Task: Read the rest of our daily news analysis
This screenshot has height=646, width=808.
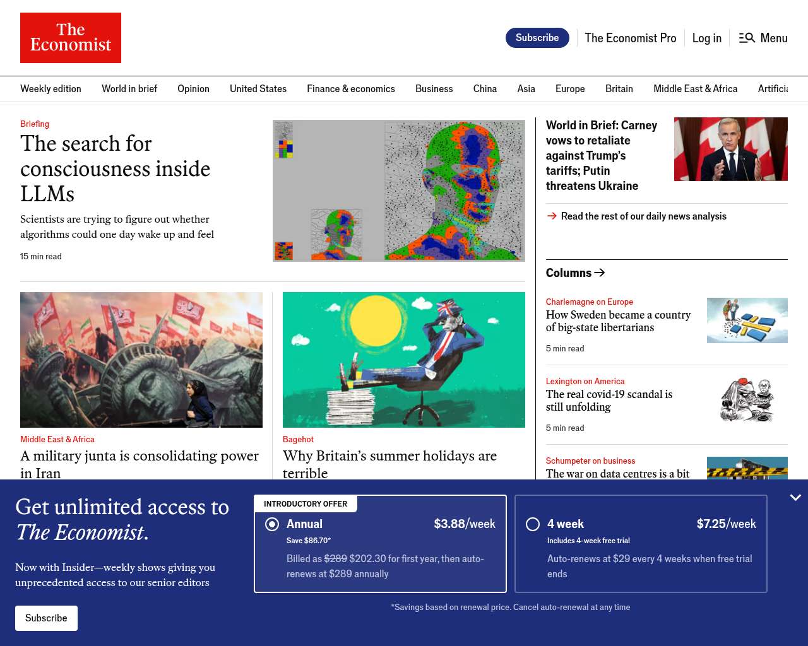Action: pyautogui.click(x=644, y=216)
